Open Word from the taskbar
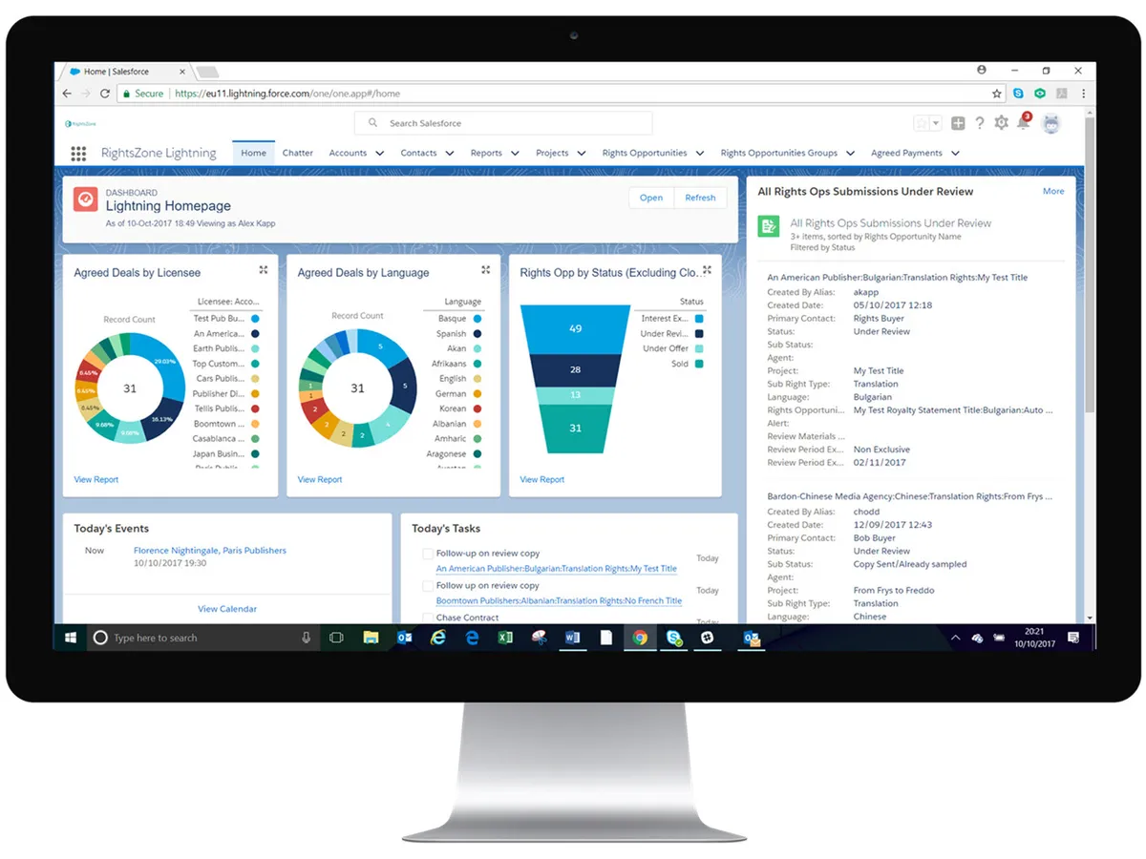 tap(572, 638)
